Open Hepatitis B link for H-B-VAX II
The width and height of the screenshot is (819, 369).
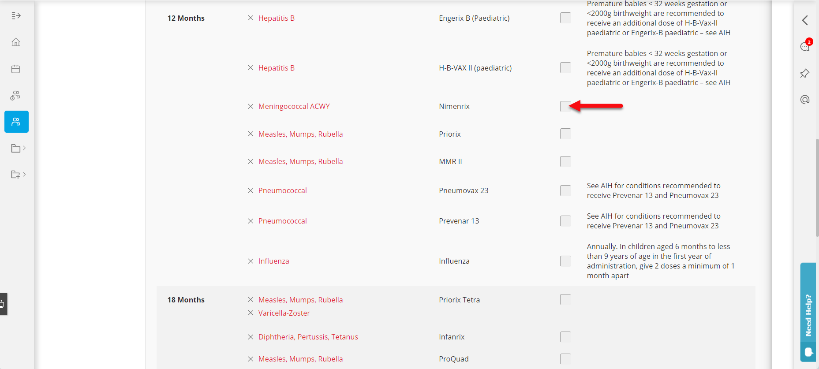277,68
